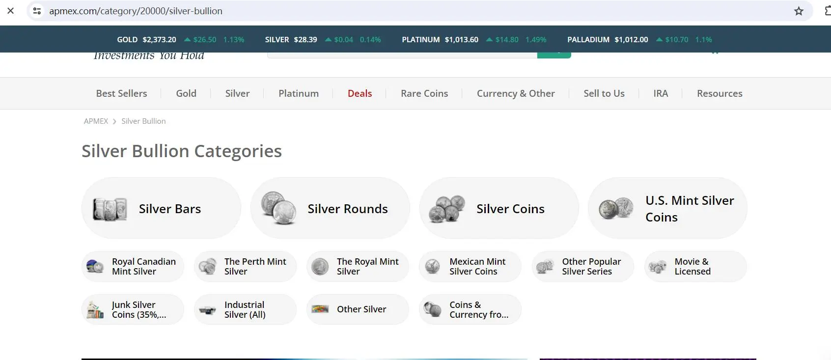The height and width of the screenshot is (360, 831).
Task: Open the IRA menu item
Action: 661,93
